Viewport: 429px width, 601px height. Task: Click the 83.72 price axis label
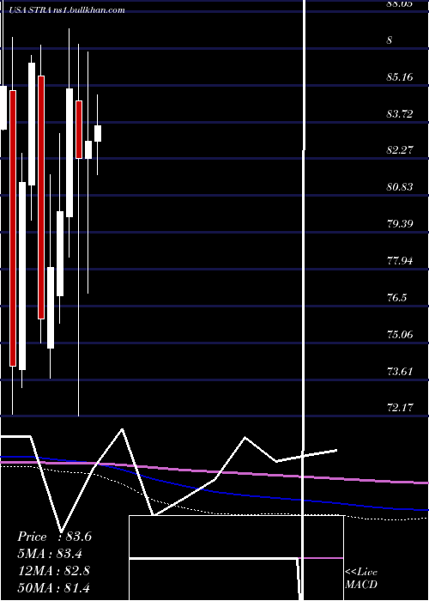coord(400,114)
